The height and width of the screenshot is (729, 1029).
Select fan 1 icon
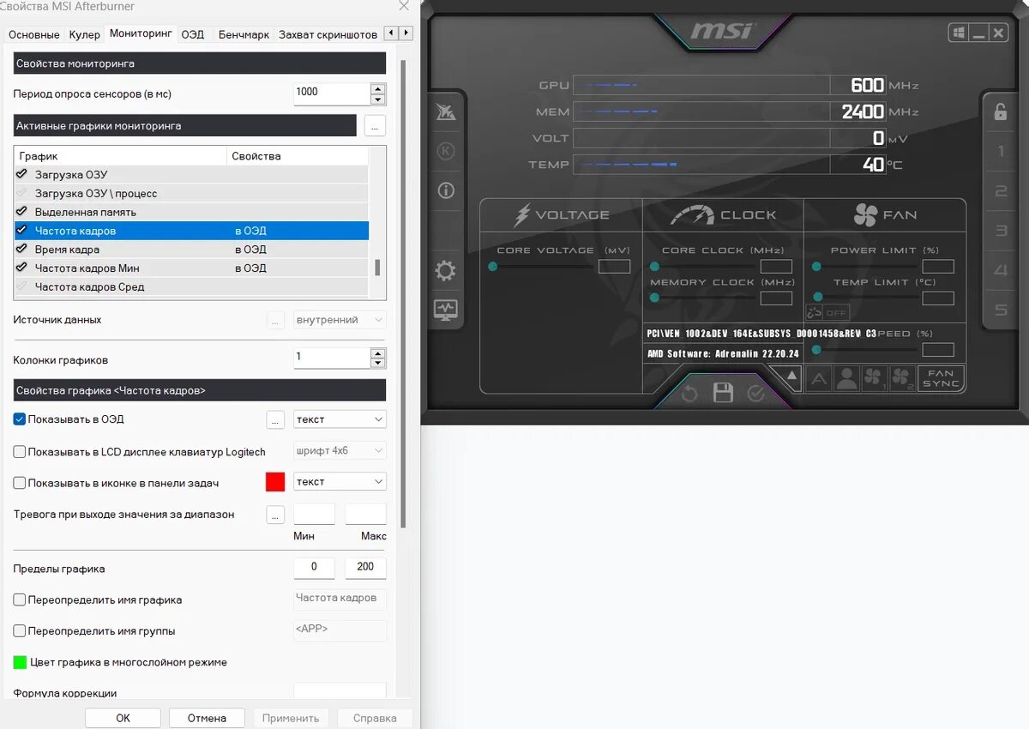click(x=874, y=378)
